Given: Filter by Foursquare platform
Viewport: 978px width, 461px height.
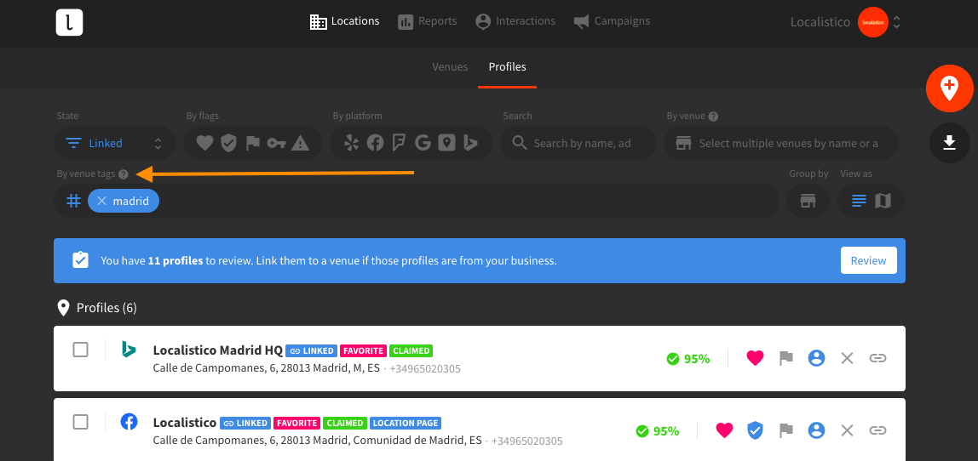Looking at the screenshot, I should pos(399,143).
